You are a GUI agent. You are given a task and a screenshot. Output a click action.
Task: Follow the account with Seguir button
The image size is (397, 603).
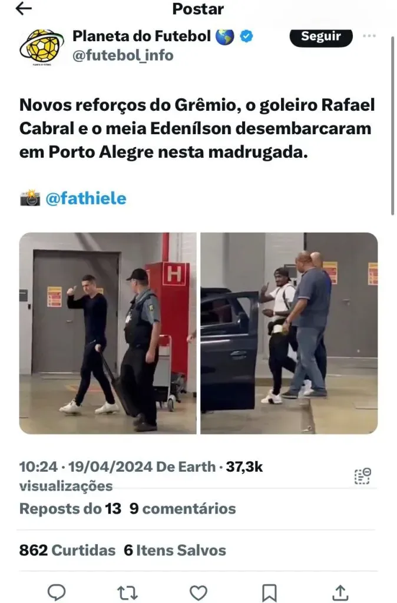(321, 37)
